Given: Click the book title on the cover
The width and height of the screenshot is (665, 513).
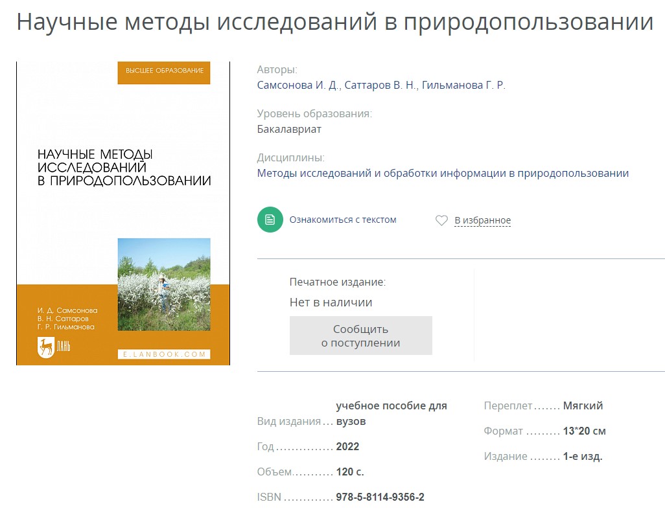Looking at the screenshot, I should coord(124,167).
